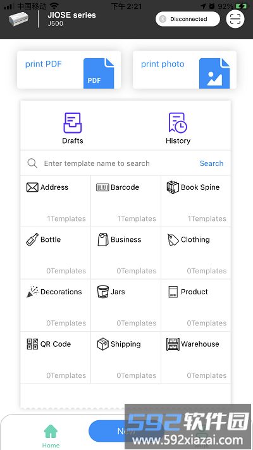Tap the blue Search link
Screen dimensions: 253x450
pyautogui.click(x=211, y=163)
